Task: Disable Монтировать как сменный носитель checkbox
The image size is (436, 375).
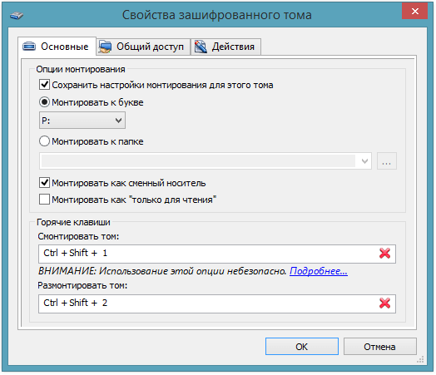Action: click(x=44, y=183)
